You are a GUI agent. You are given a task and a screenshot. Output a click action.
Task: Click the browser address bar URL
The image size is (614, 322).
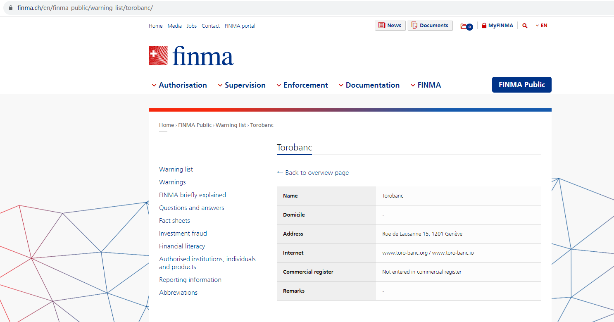[x=85, y=8]
